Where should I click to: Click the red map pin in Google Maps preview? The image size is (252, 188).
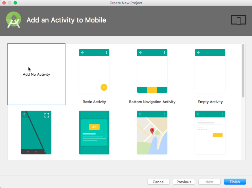pyautogui.click(x=152, y=131)
